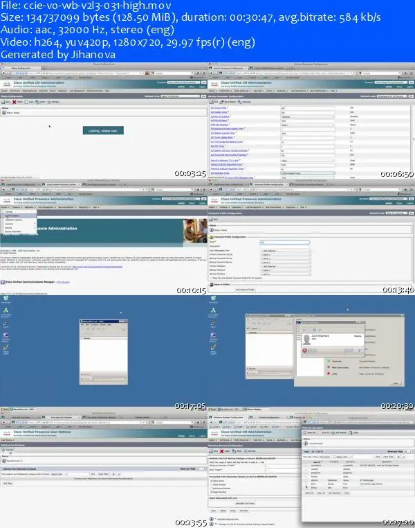Click 'Cisco Unified Presence User Options' title in 00:23:55 frame

(42, 432)
